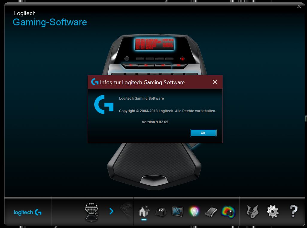Image resolution: width=307 pixels, height=228 pixels.
Task: Click OK in the info dialog
Action: click(x=203, y=133)
